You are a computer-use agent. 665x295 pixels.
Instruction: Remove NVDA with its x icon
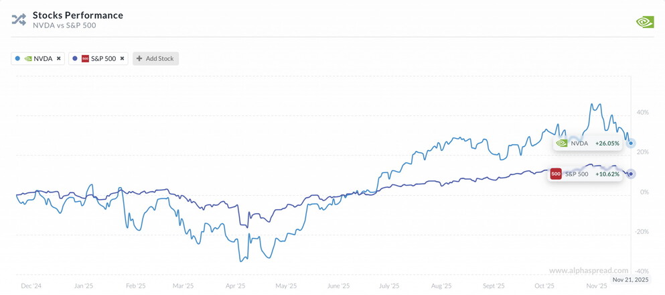[59, 59]
